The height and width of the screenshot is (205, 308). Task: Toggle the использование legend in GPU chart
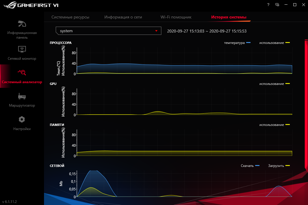pyautogui.click(x=274, y=84)
